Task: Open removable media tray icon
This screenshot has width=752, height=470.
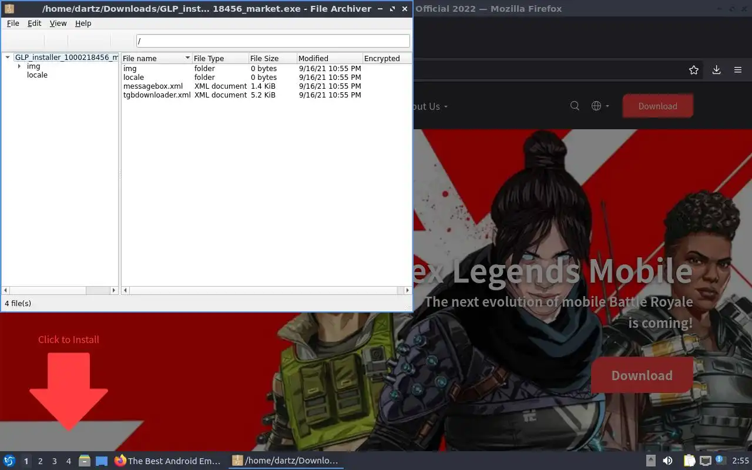Action: pyautogui.click(x=651, y=461)
